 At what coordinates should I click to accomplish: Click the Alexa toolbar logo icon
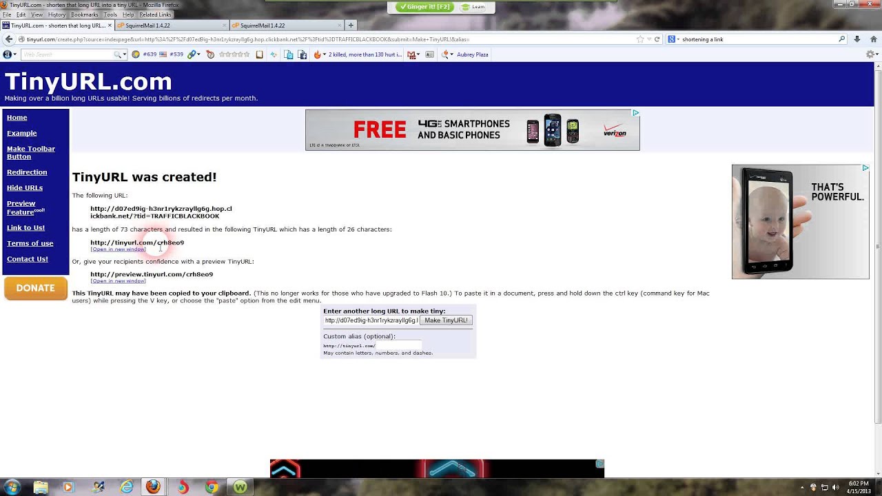coord(8,54)
